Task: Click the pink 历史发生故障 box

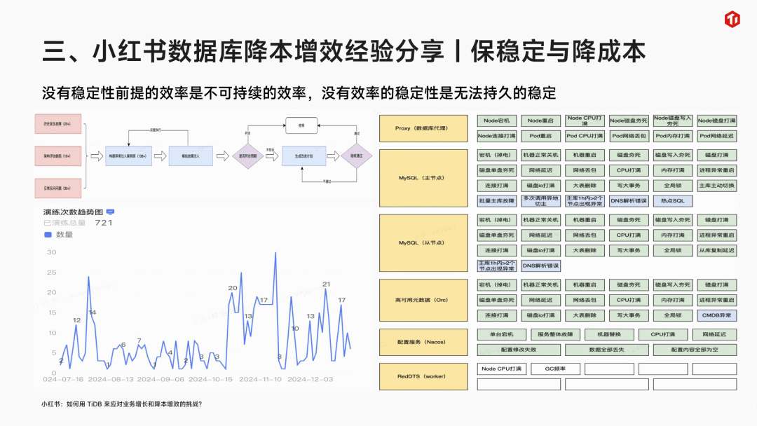Action: pyautogui.click(x=58, y=124)
